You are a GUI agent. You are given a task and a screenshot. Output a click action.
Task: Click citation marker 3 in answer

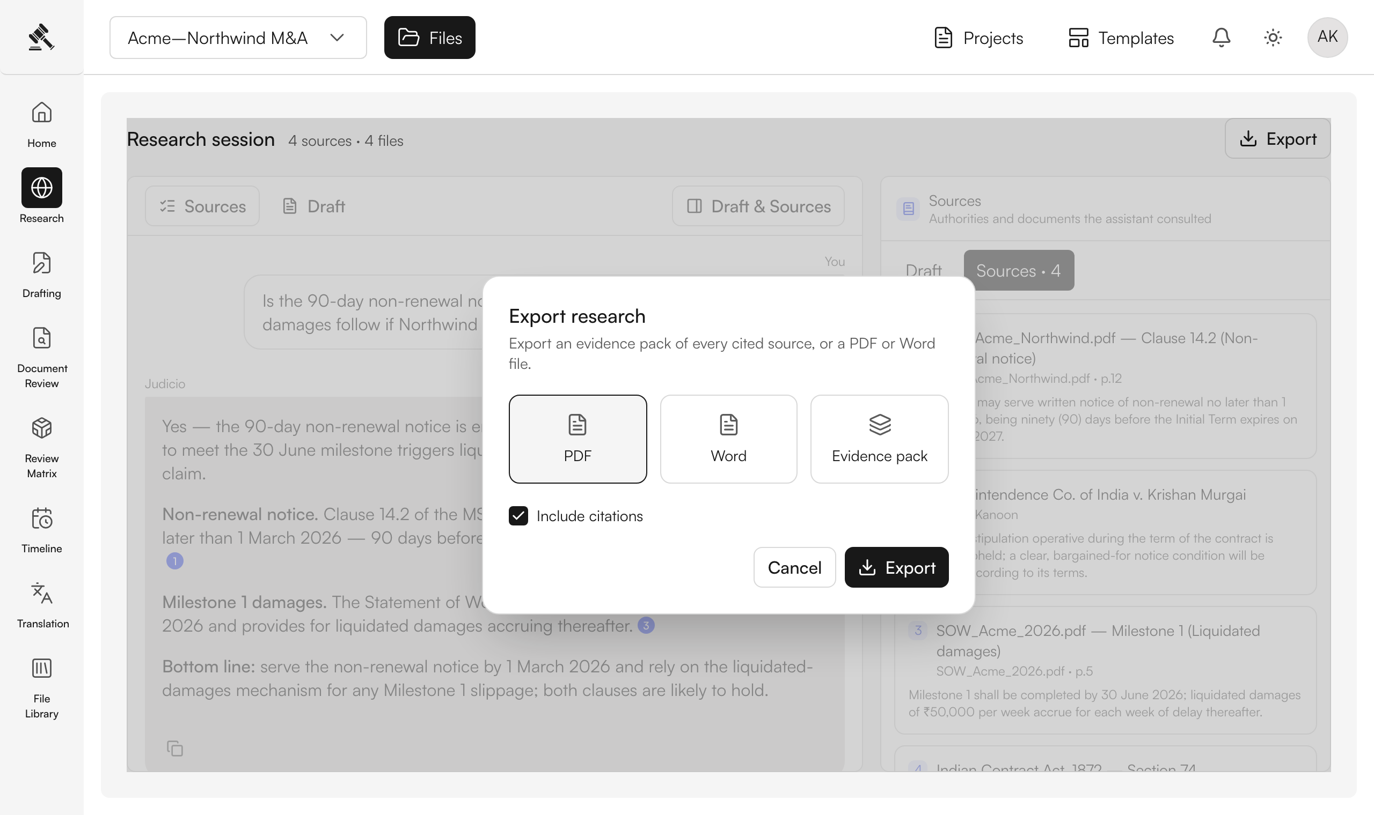coord(646,625)
